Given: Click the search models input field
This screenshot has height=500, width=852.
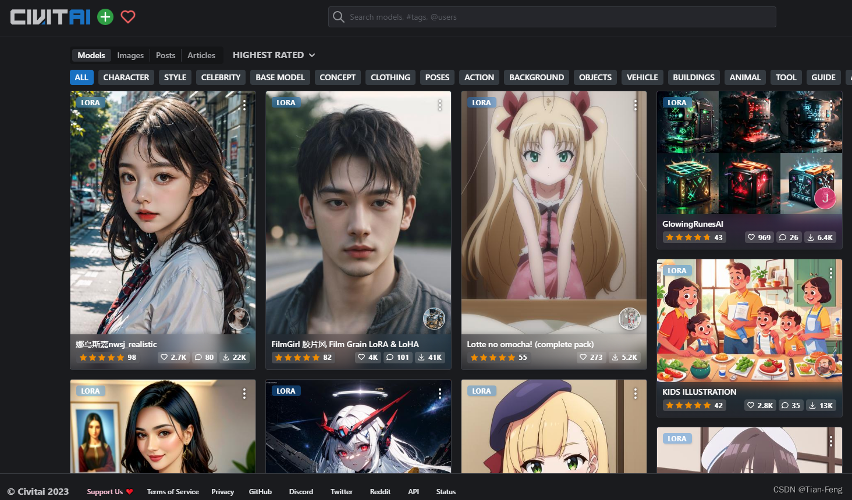Looking at the screenshot, I should click(552, 17).
